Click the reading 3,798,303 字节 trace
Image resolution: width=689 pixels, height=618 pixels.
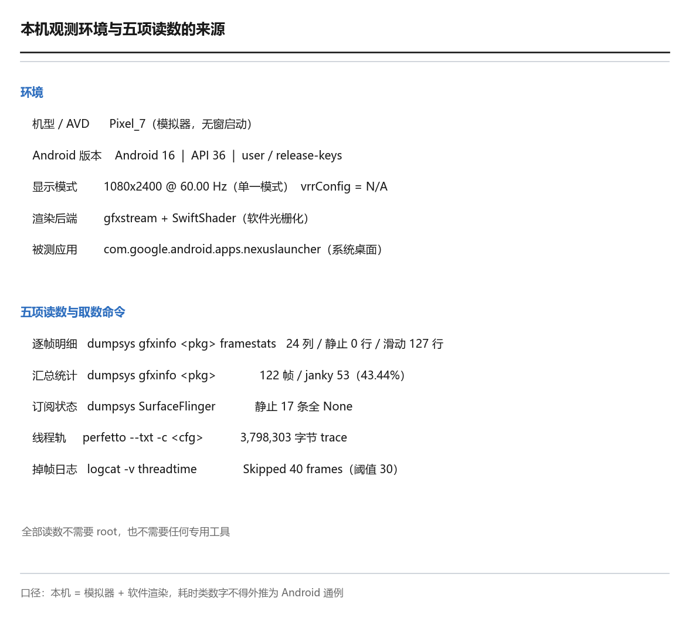pos(294,438)
